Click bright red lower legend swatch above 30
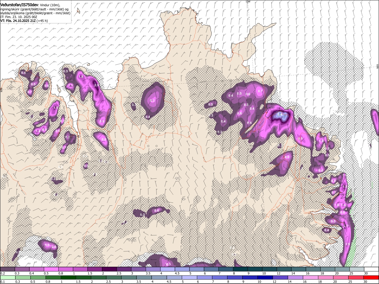The height and width of the screenshot is (284, 379). (x=371, y=277)
